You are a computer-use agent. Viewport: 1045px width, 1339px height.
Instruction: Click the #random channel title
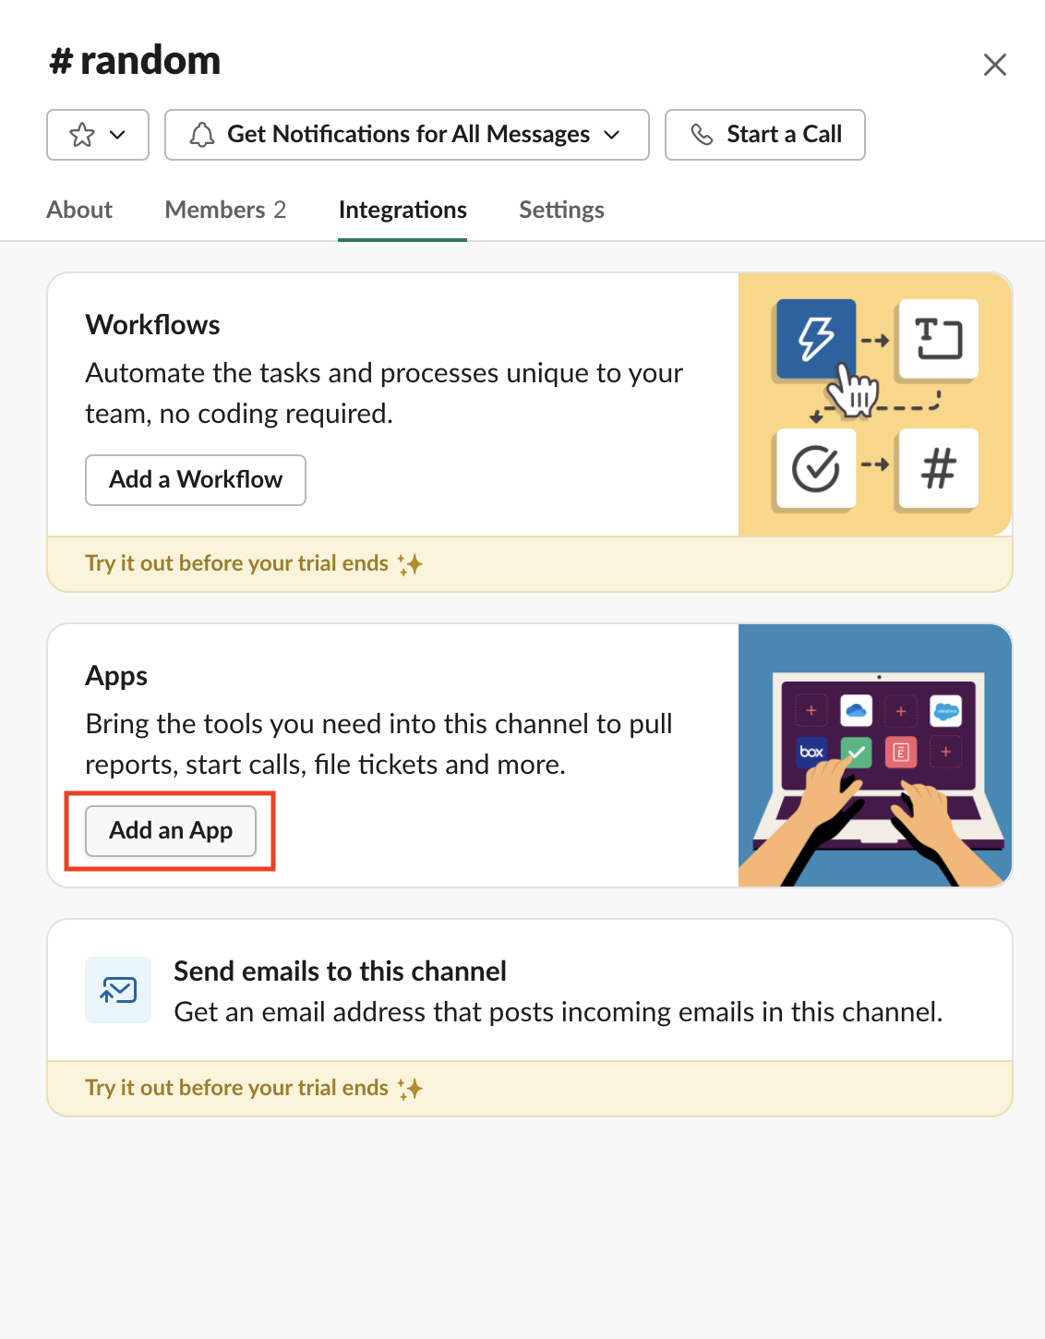click(x=135, y=61)
